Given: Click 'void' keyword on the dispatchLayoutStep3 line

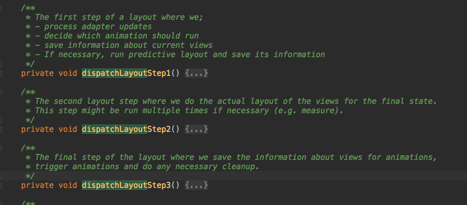Looking at the screenshot, I should click(68, 186).
